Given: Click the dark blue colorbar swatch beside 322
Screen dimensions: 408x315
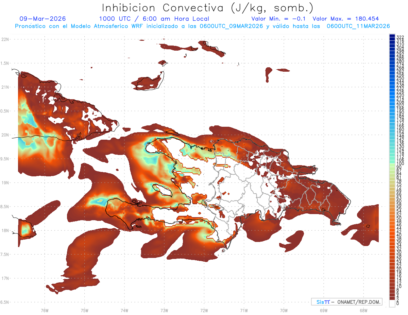Looking at the screenshot, I should (392, 36).
